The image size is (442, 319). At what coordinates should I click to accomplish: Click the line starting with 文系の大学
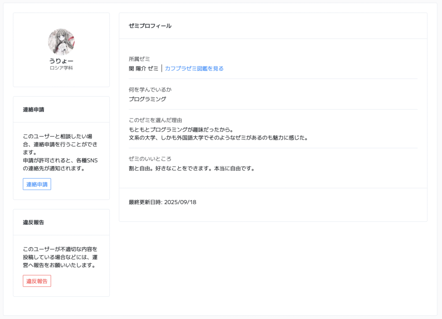tap(218, 138)
